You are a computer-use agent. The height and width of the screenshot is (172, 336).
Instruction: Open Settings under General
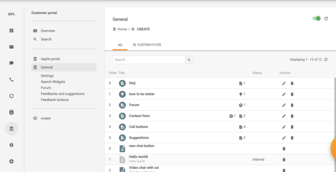47,76
